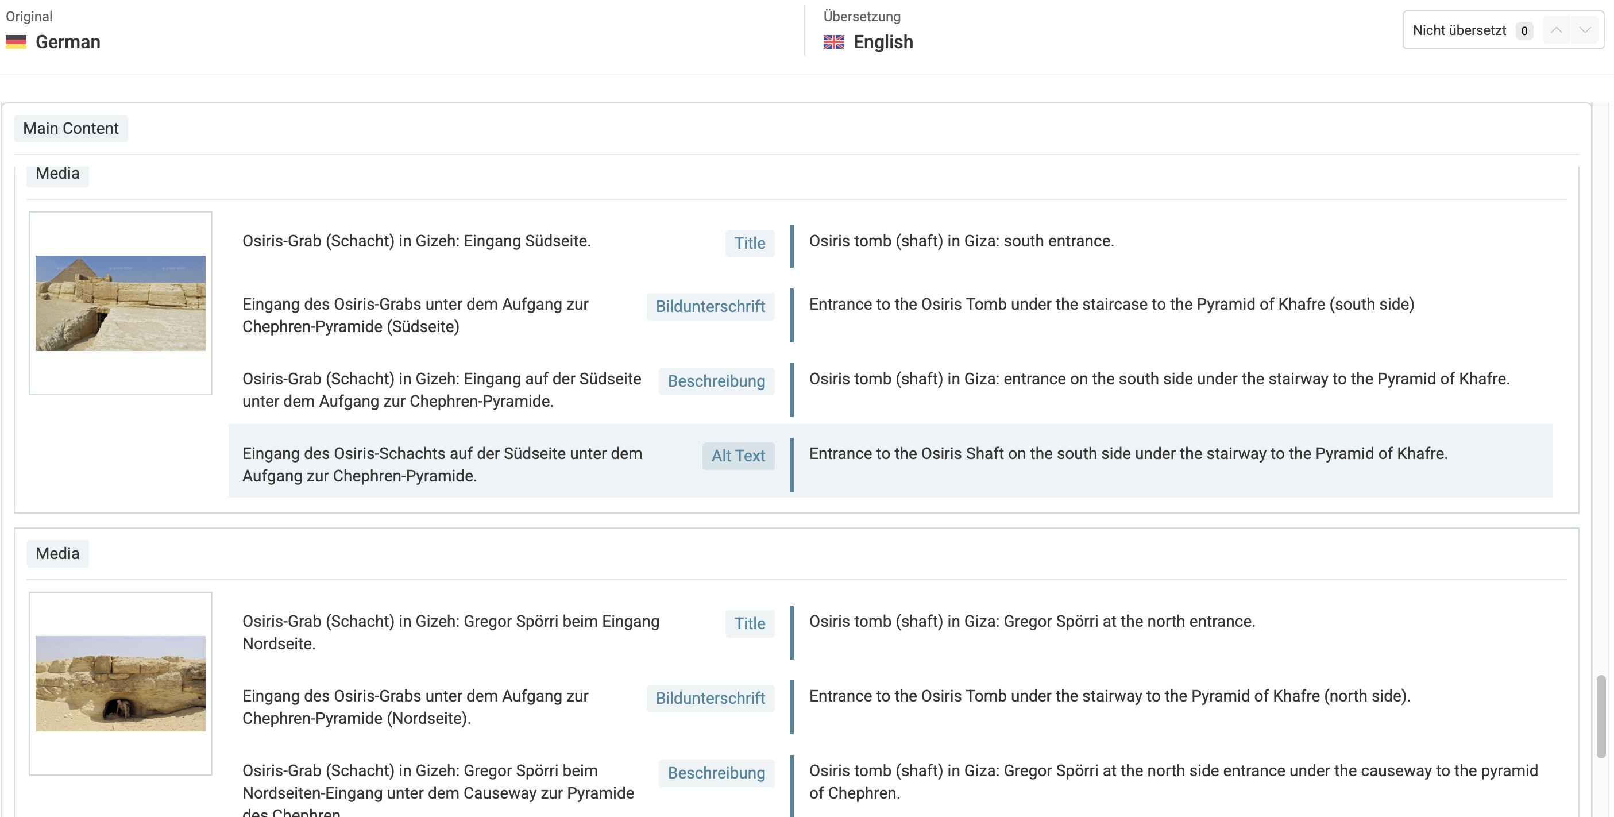
Task: Select German description 'Eingang auf der Südseite unter dem Aufgang'
Action: pyautogui.click(x=442, y=390)
